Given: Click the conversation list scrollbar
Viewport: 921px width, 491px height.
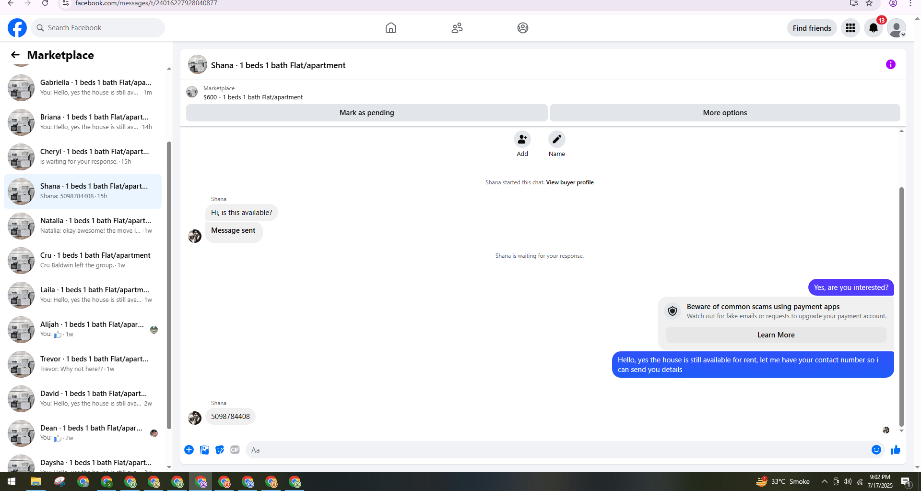Looking at the screenshot, I should (169, 285).
